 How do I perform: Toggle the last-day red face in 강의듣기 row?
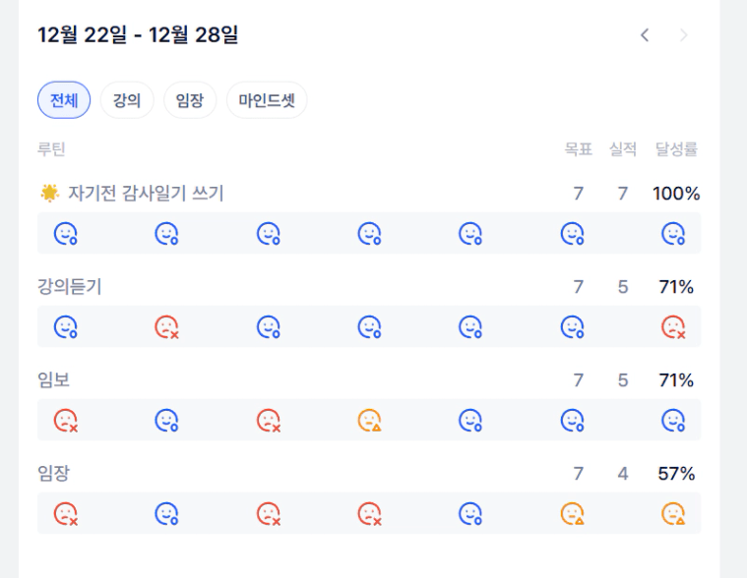(x=673, y=327)
